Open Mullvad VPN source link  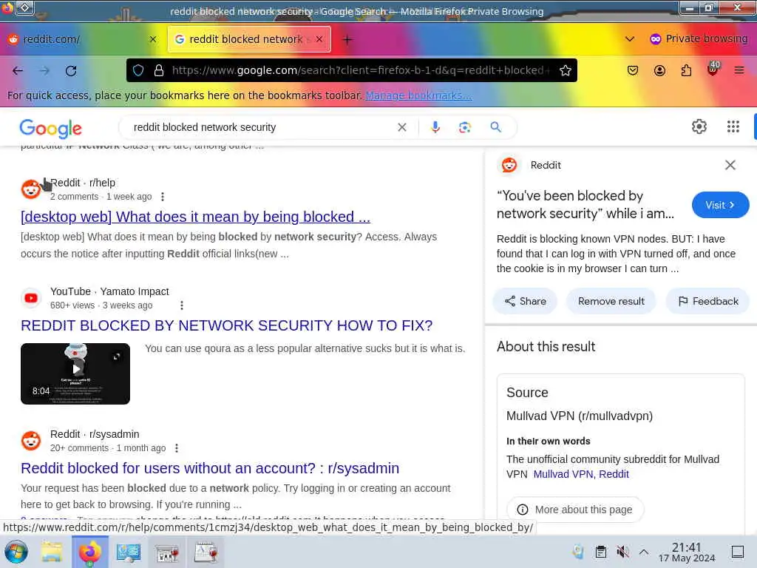click(563, 474)
